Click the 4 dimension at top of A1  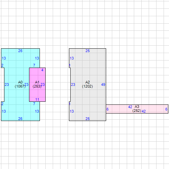(42, 70)
